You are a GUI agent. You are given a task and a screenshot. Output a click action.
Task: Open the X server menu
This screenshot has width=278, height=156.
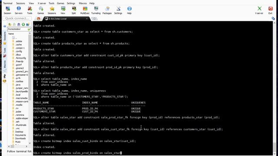tap(42, 3)
